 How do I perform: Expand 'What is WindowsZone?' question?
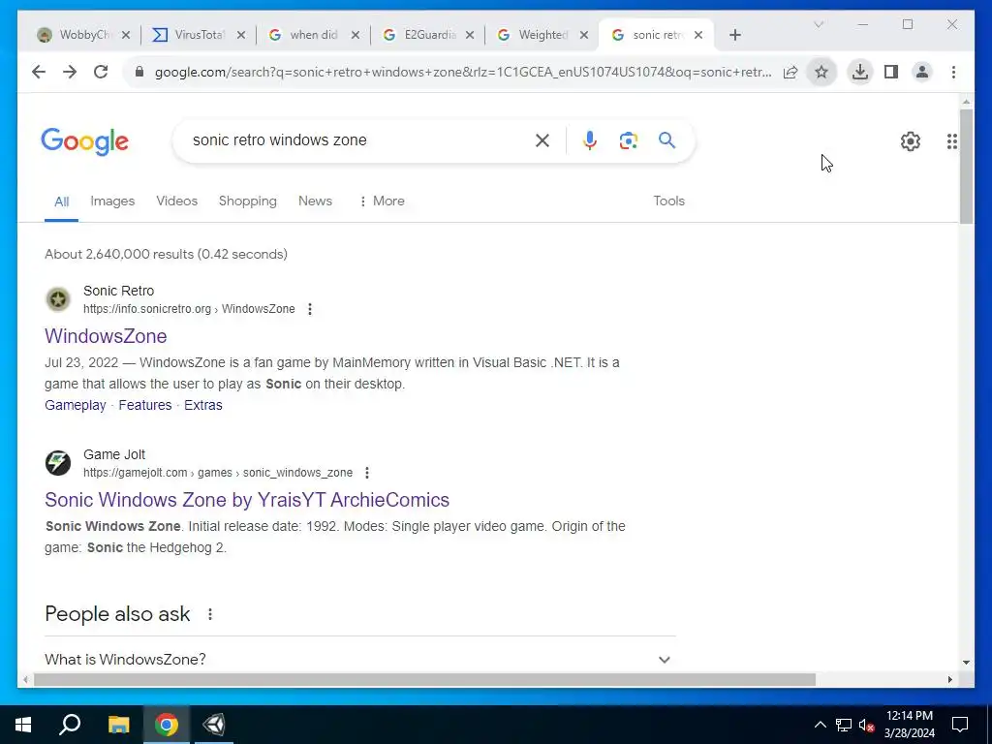[x=360, y=659]
